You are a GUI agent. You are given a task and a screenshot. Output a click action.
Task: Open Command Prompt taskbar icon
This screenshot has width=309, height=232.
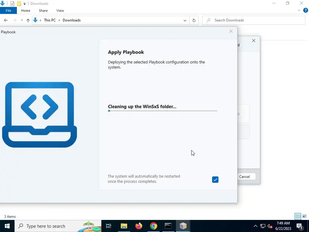click(168, 226)
